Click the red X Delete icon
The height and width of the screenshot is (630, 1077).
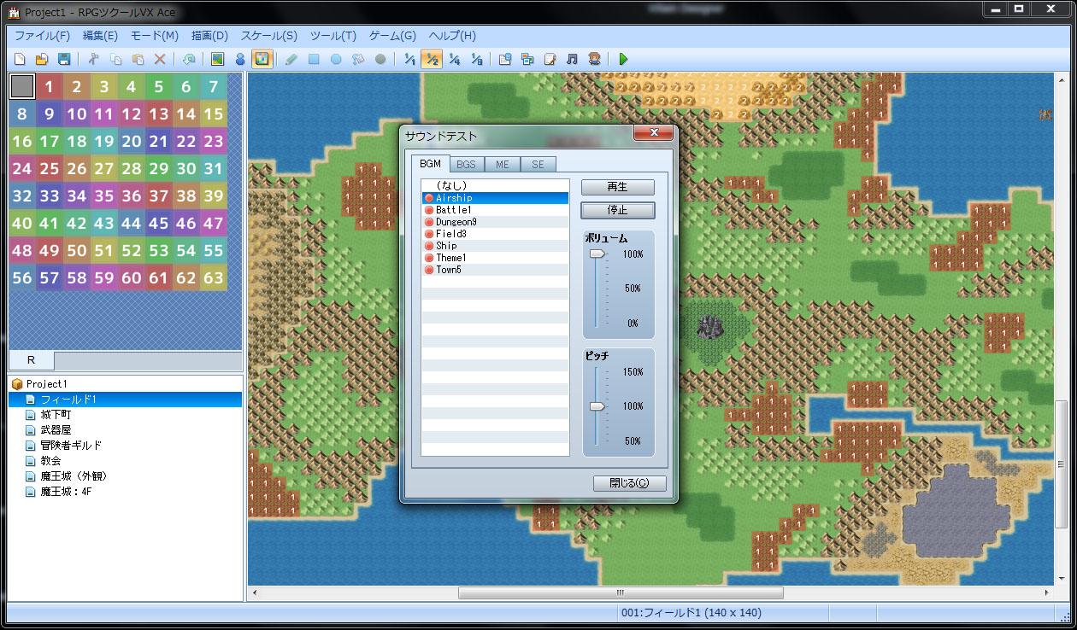click(x=160, y=60)
